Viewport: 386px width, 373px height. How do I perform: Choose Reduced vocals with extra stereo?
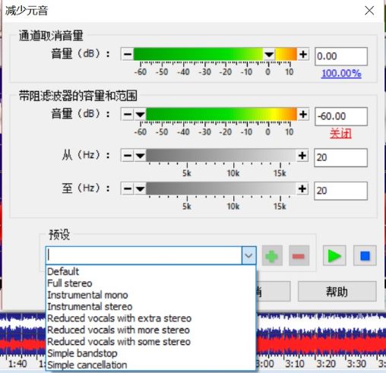coord(150,318)
